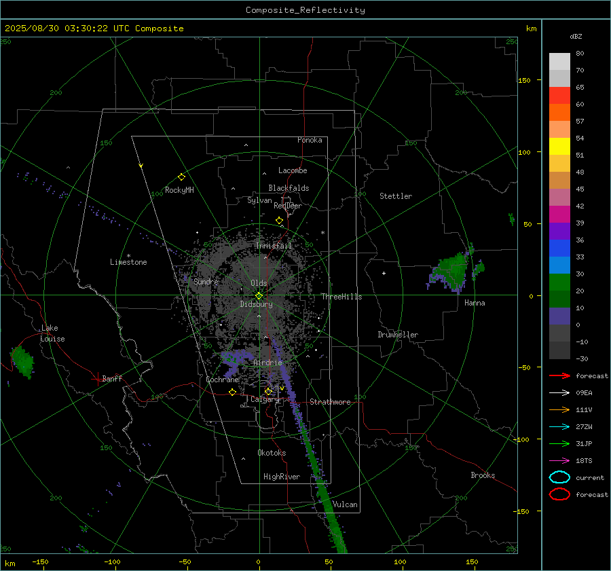
Task: Click the 2025/08/30 03:30:22 UTC timestamp
Action: click(x=94, y=29)
